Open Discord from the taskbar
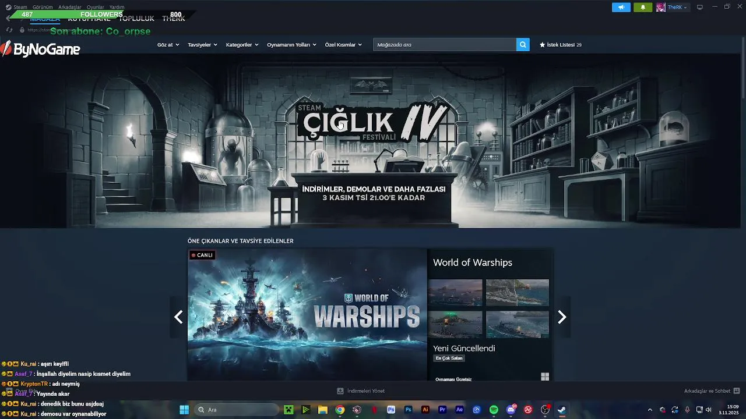 coord(511,410)
